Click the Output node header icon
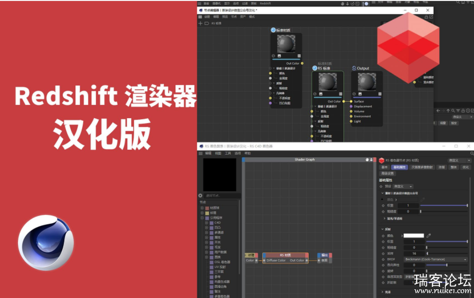The height and width of the screenshot is (298, 474). (354, 68)
